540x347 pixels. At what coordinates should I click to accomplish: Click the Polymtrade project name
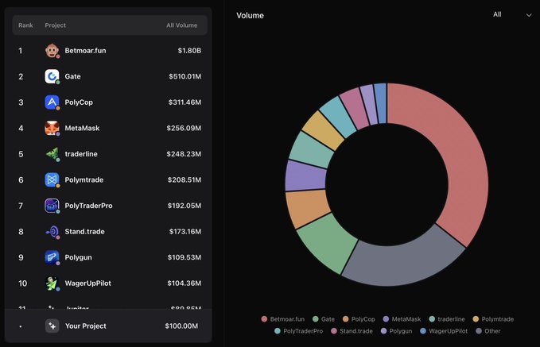click(84, 179)
